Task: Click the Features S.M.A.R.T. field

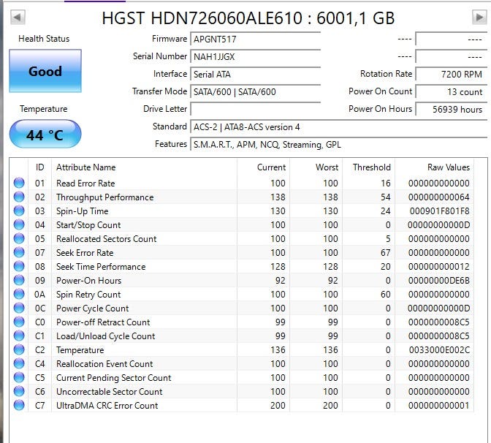Action: 338,145
